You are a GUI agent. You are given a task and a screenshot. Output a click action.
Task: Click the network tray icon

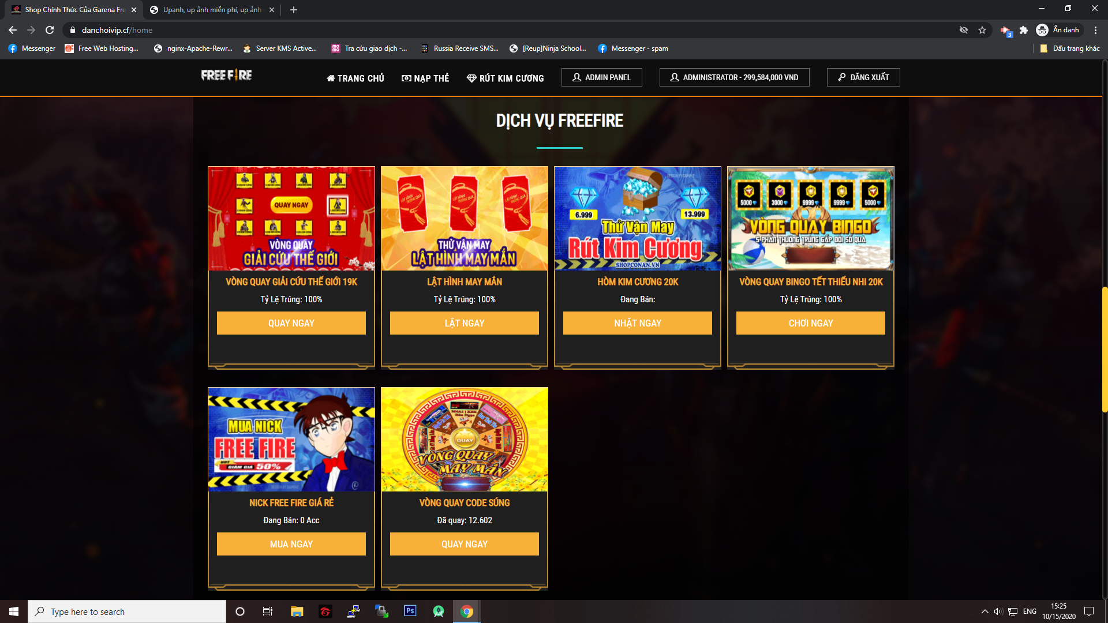[x=1013, y=611]
